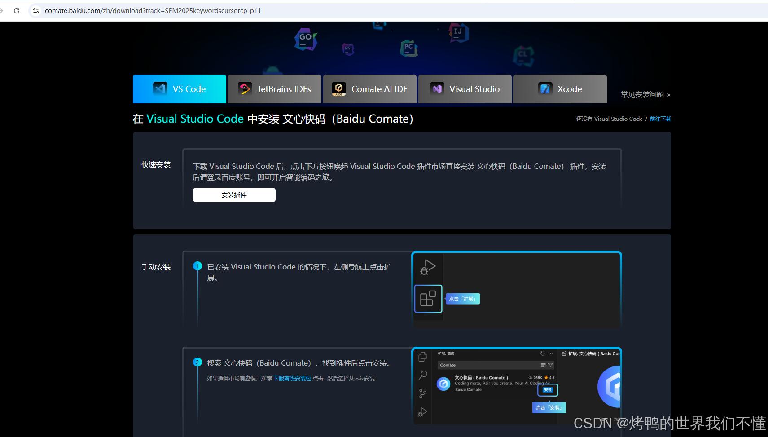Switch to the VS Code tab
Viewport: 768px width, 437px height.
[x=180, y=89]
